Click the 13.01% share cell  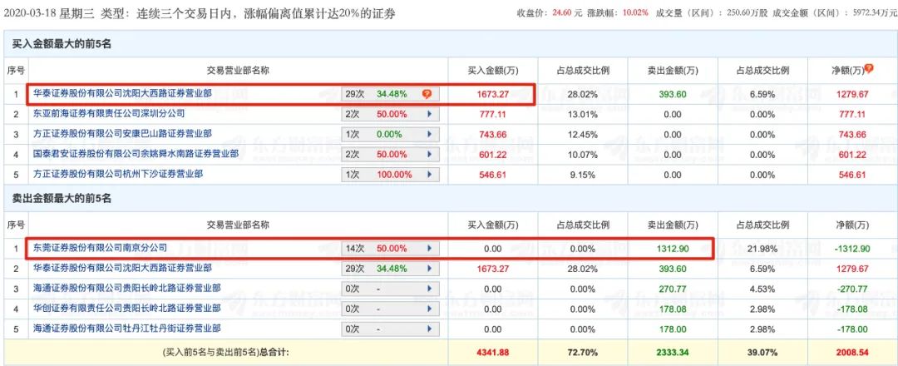click(x=583, y=114)
